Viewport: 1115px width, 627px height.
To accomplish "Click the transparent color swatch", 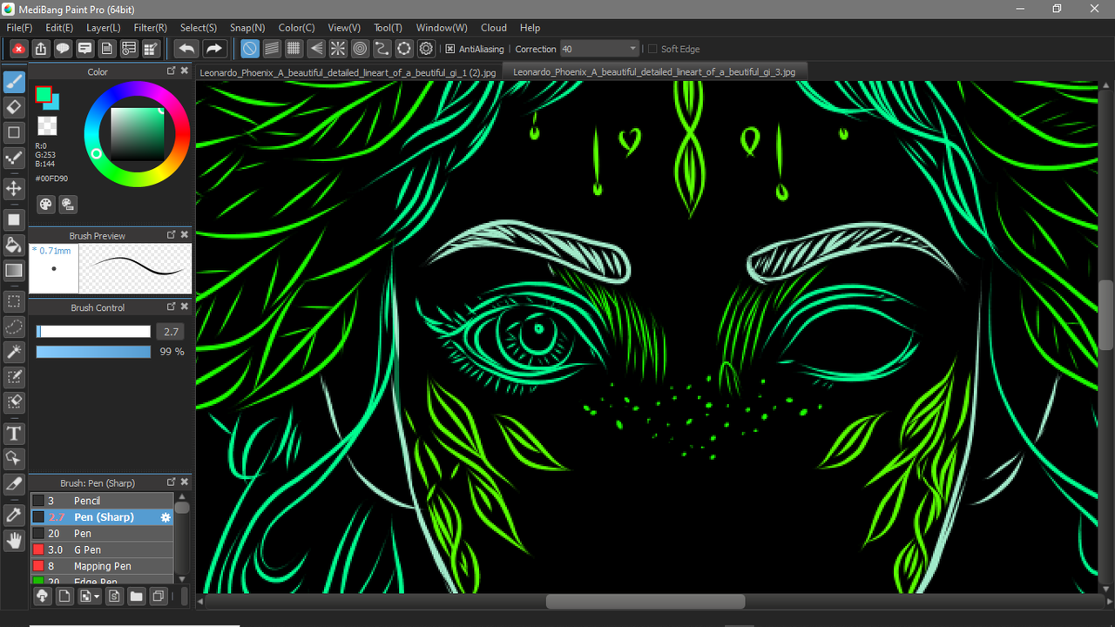I will click(48, 125).
